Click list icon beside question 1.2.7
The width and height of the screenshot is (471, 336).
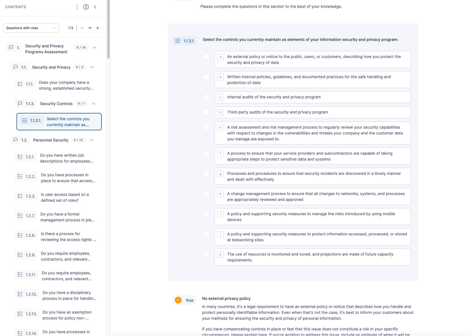(x=20, y=216)
